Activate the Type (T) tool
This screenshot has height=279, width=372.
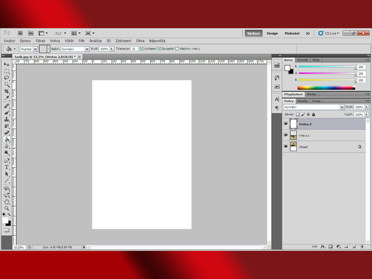7,167
